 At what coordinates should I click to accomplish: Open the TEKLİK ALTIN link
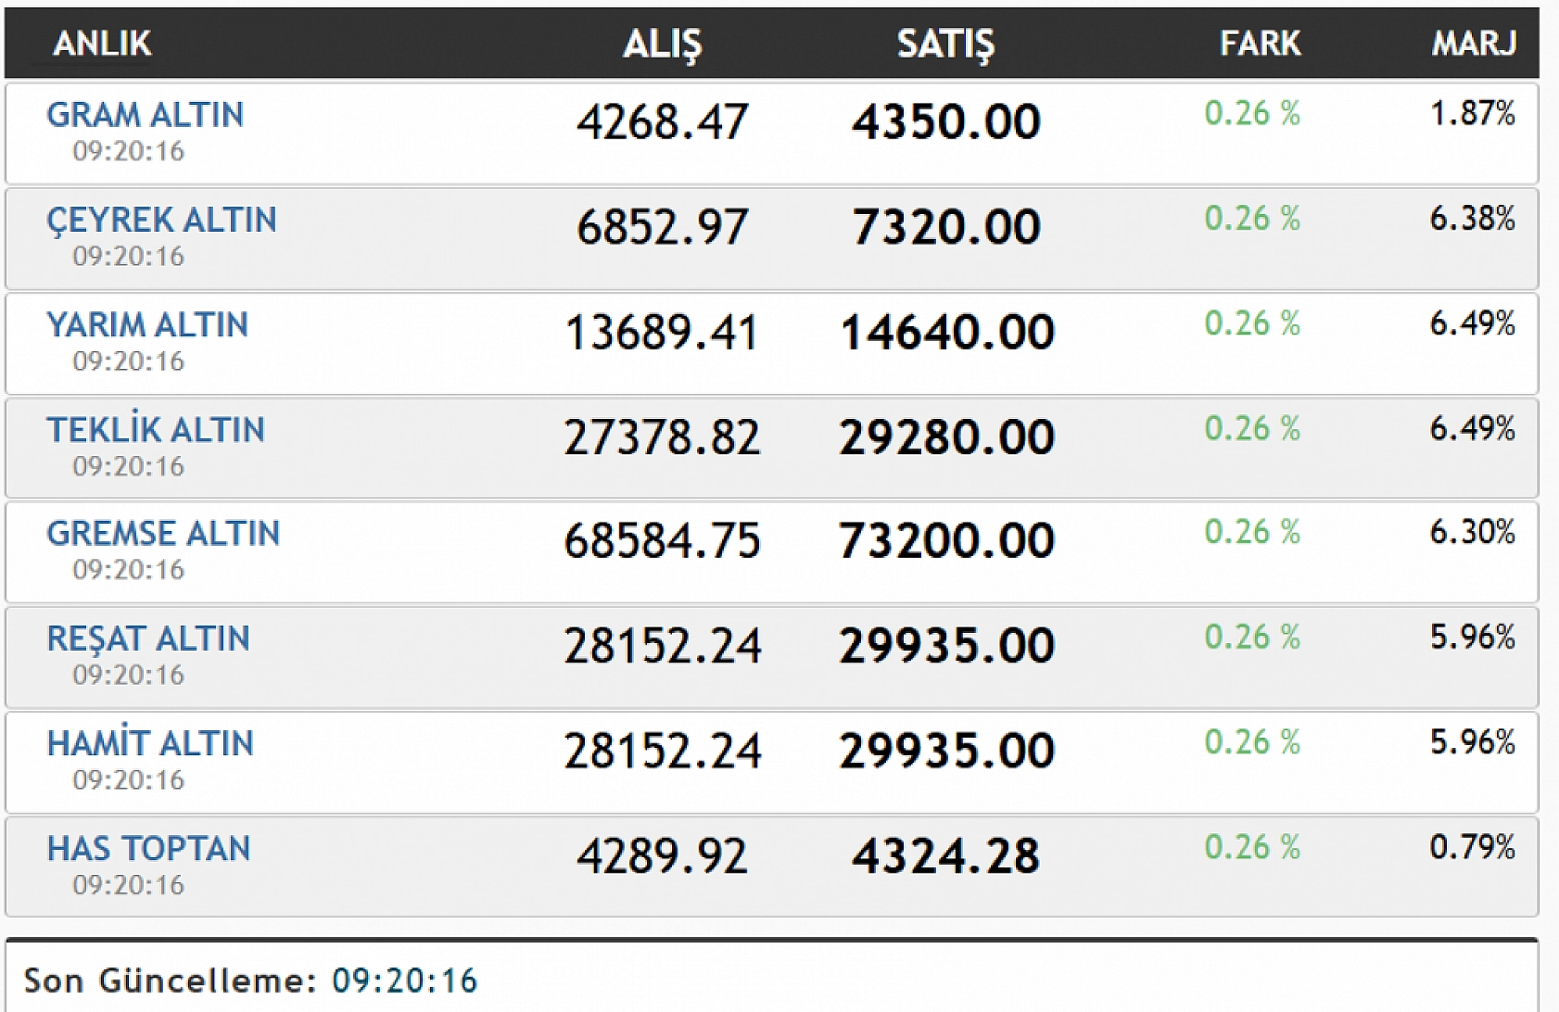click(x=156, y=430)
